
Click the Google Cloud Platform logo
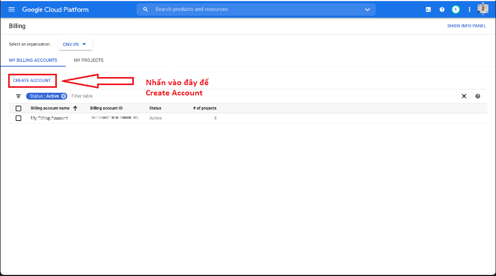(55, 10)
